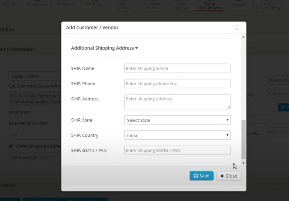This screenshot has width=289, height=201.
Task: Close dialog using the top-right X icon
Action: coord(237,29)
